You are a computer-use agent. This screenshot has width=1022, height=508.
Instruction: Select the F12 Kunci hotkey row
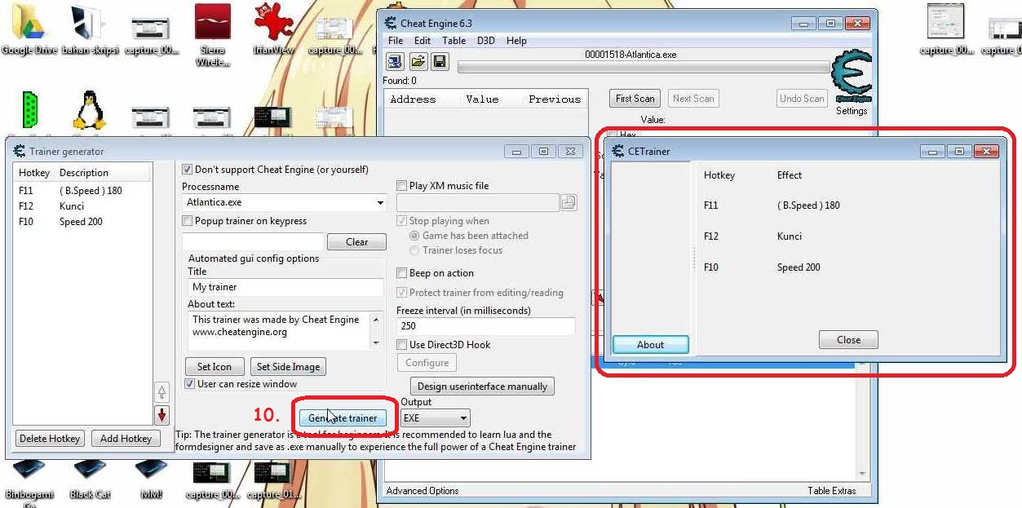[x=82, y=206]
